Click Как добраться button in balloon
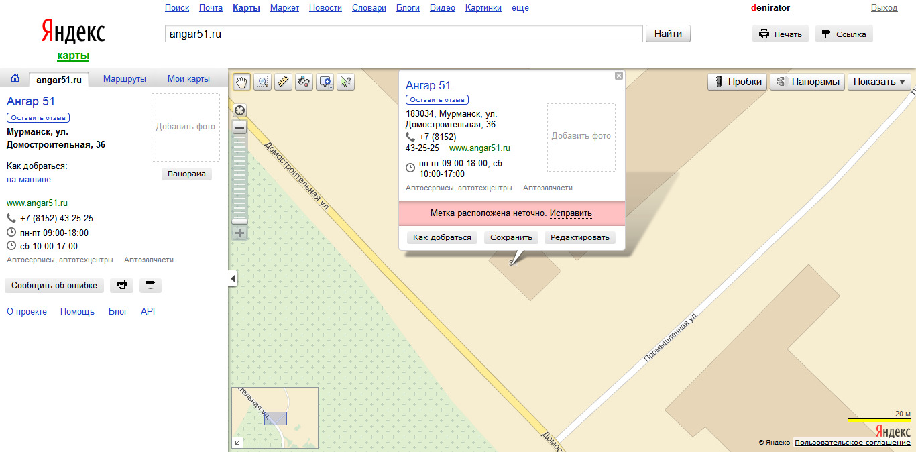This screenshot has width=916, height=452. [442, 237]
